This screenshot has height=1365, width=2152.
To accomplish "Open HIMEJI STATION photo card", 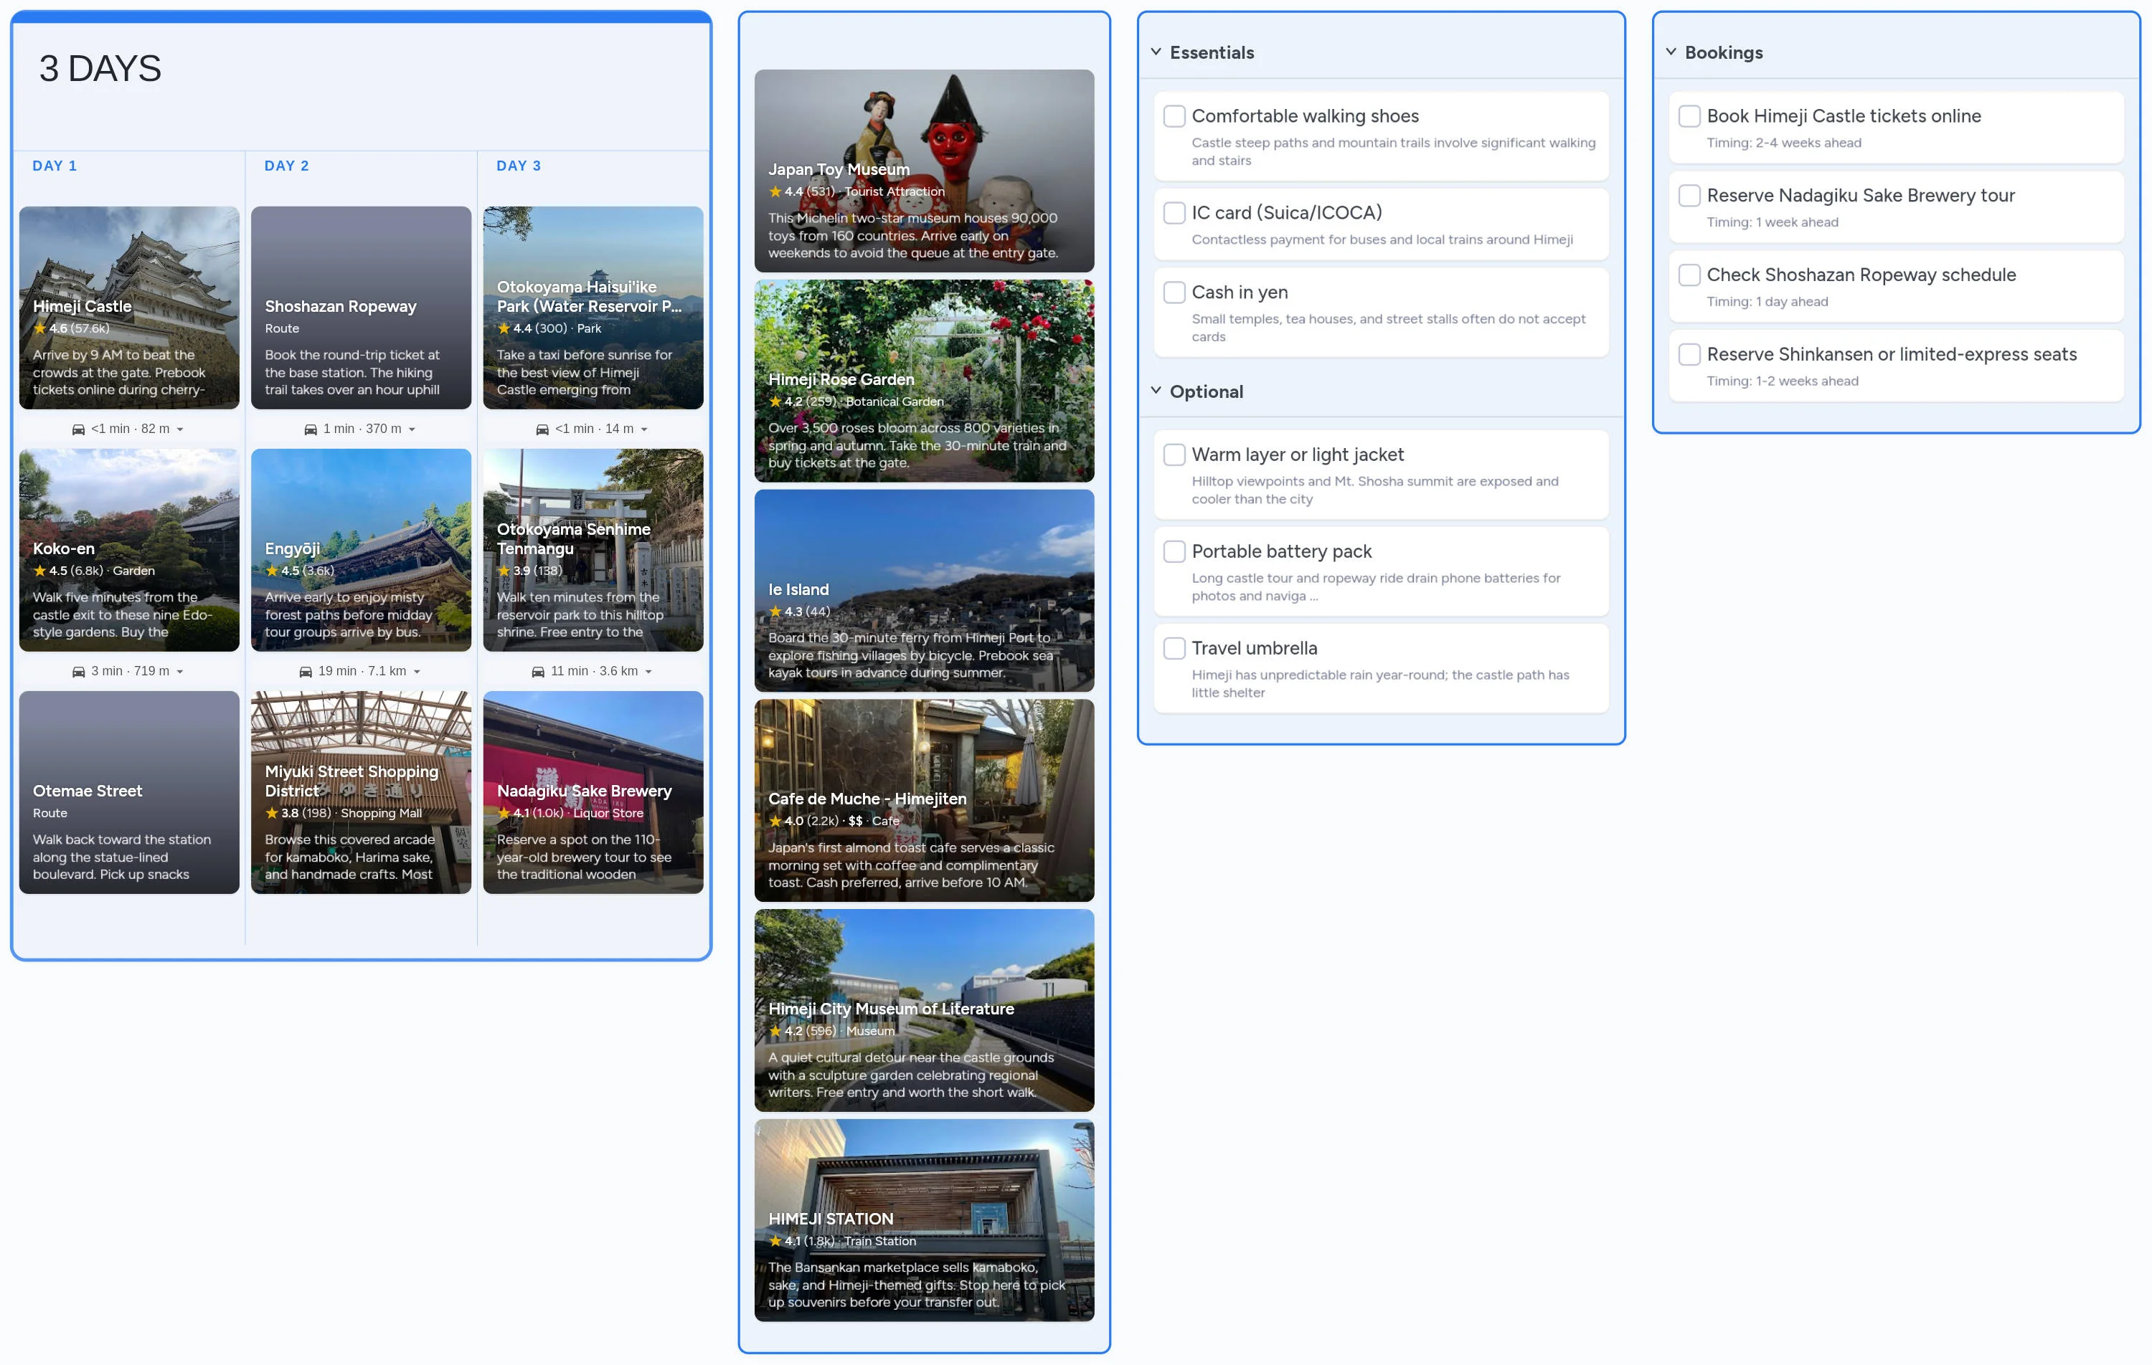I will click(924, 1220).
